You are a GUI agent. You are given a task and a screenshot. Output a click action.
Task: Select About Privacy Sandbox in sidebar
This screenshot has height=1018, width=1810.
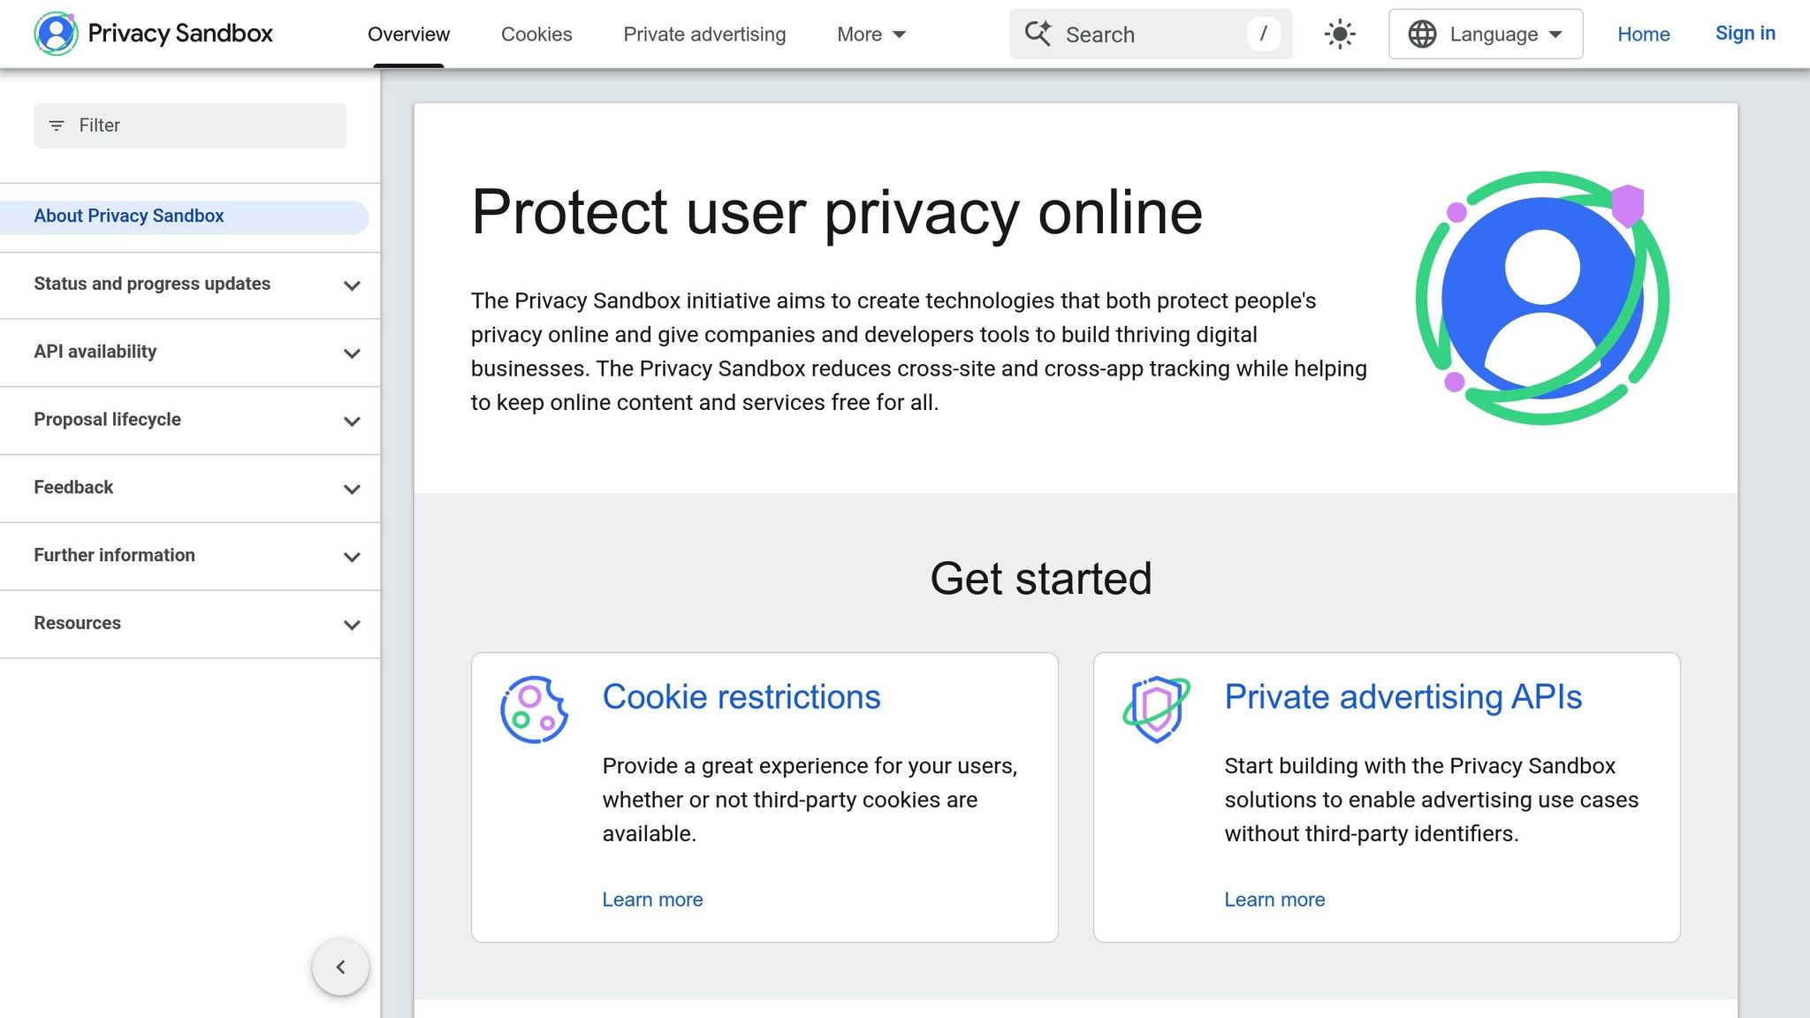(x=184, y=217)
